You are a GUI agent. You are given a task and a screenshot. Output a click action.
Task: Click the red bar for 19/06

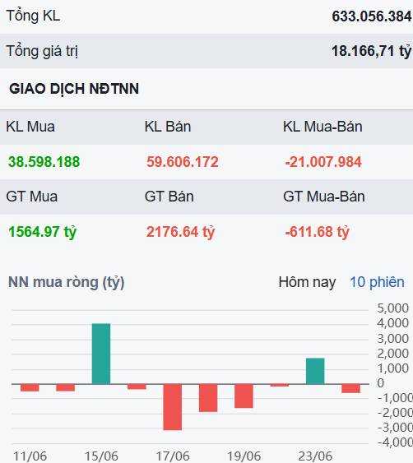244,396
